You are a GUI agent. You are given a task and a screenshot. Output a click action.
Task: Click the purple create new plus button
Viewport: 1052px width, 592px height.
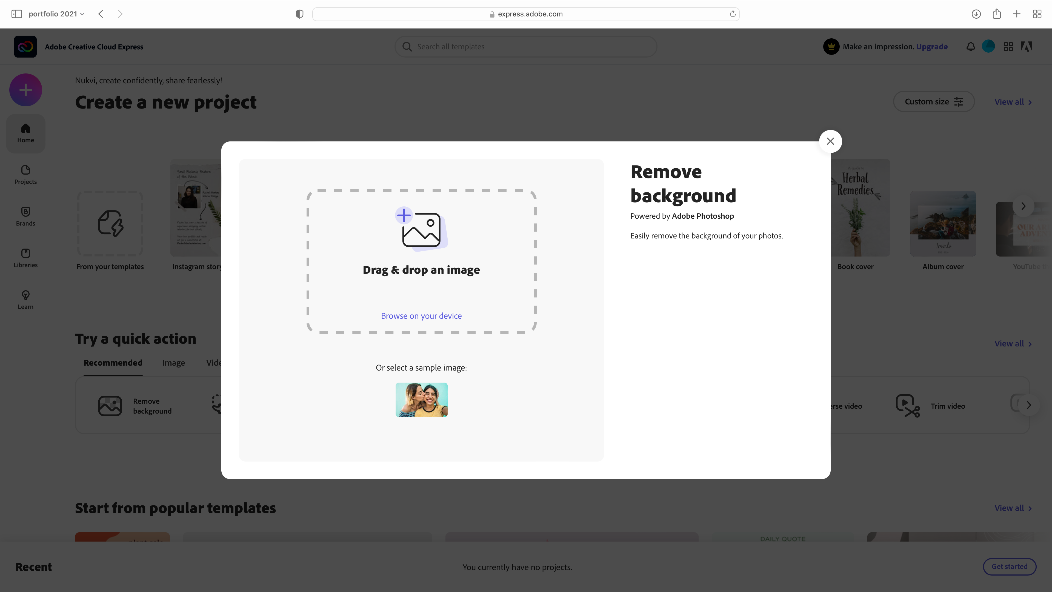click(x=26, y=90)
